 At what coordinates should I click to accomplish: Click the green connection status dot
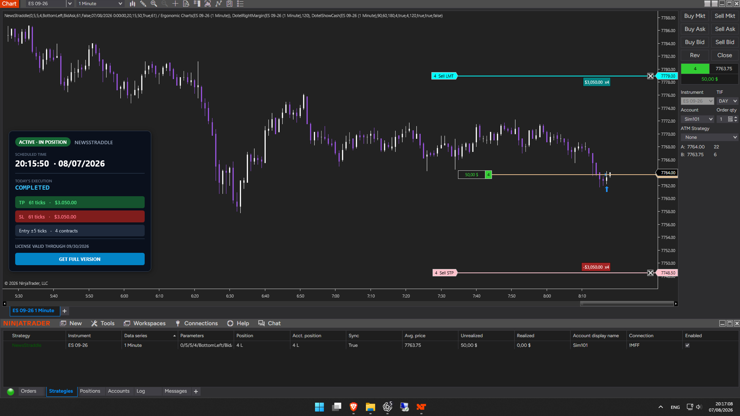tap(10, 391)
